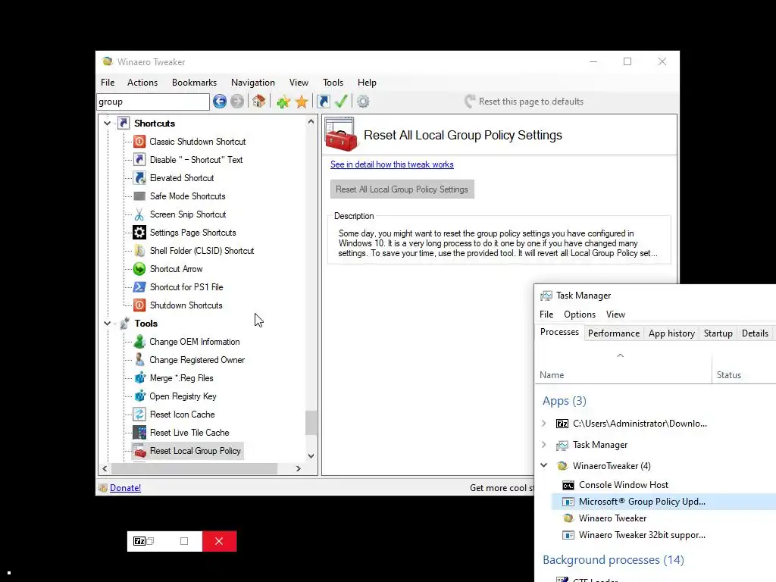
Task: Click the Donate! link
Action: point(125,488)
